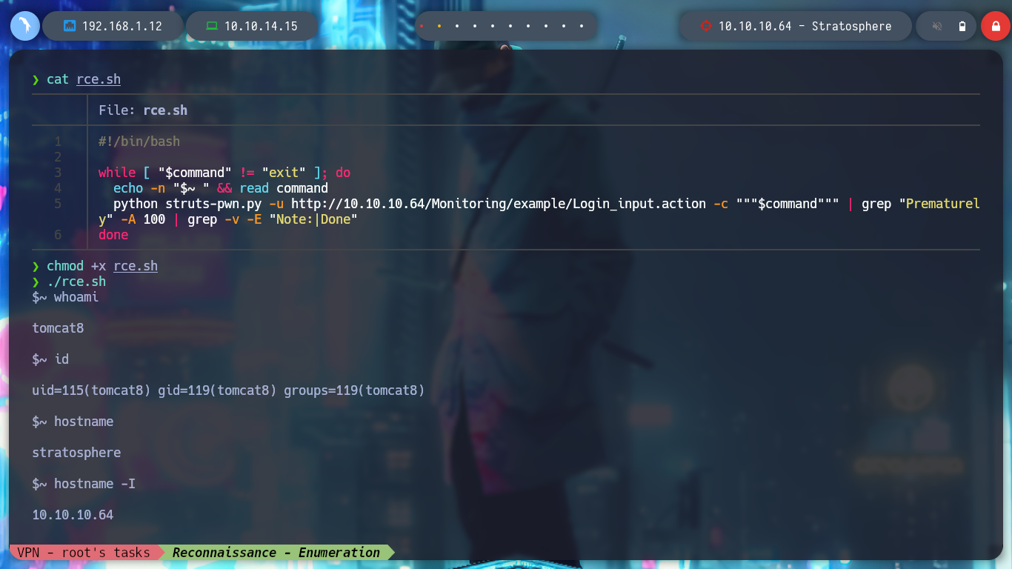Click the "Note:|Done" grep pattern

313,219
